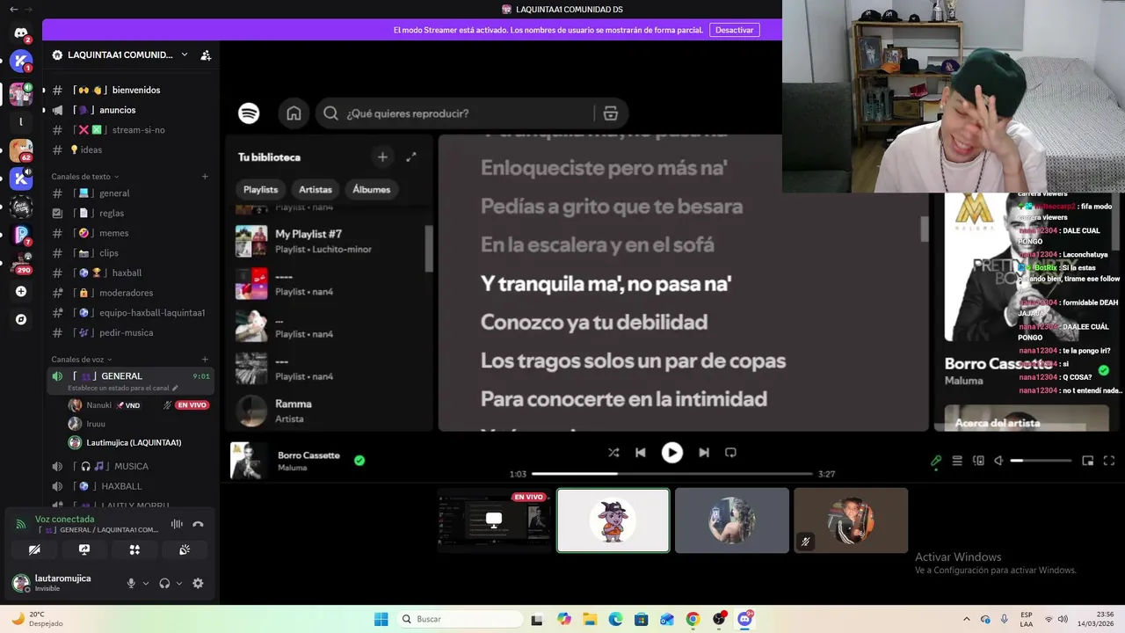Image resolution: width=1125 pixels, height=633 pixels.
Task: Select the GENERAL voice channel
Action: point(132,381)
